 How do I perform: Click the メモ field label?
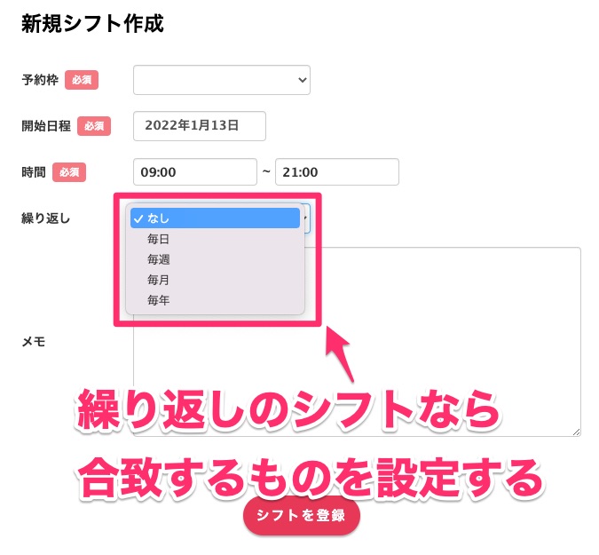coord(34,341)
